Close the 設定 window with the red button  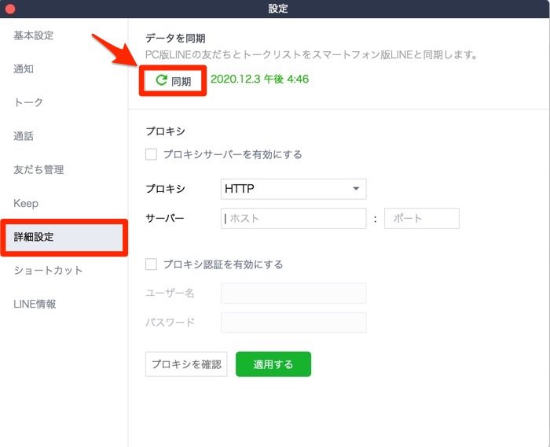[x=10, y=9]
